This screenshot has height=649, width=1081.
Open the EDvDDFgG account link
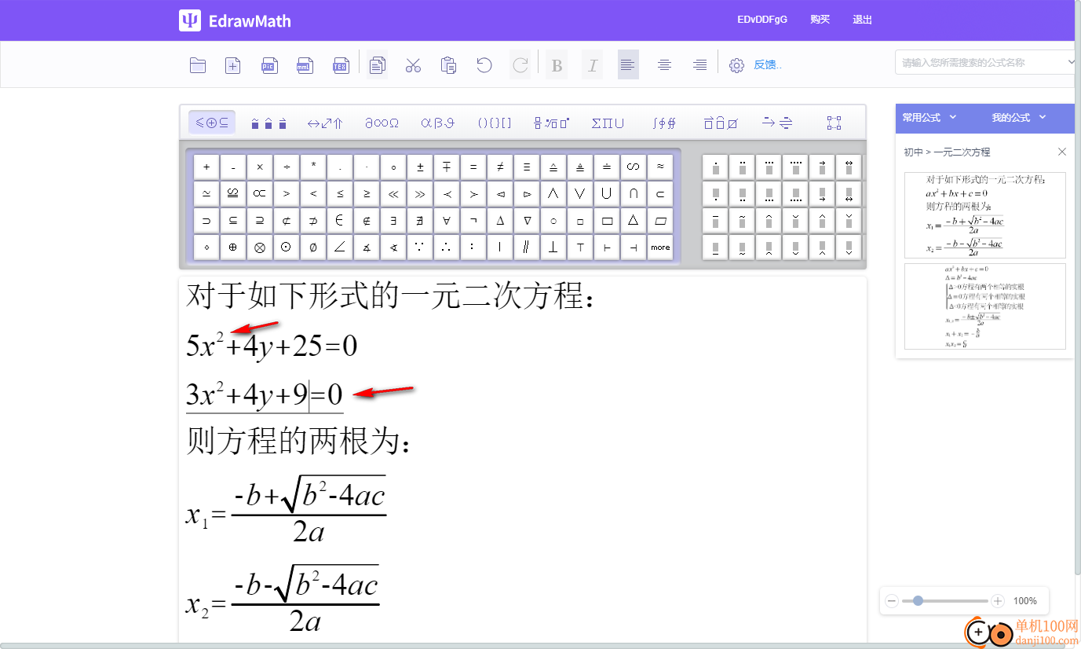(762, 20)
